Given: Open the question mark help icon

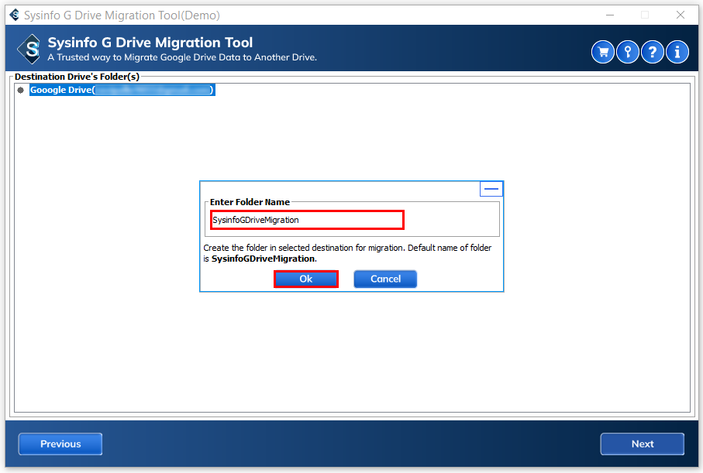Looking at the screenshot, I should (x=653, y=53).
